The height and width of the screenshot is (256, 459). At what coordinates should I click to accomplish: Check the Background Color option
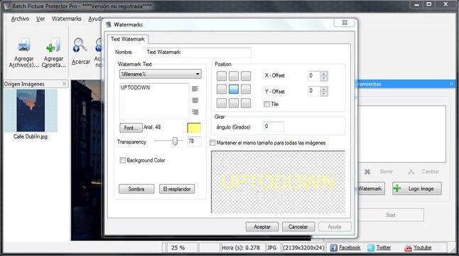(123, 160)
